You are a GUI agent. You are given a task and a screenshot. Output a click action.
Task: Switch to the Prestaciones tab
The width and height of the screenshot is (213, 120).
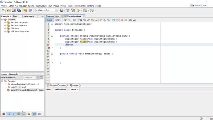coord(28,16)
